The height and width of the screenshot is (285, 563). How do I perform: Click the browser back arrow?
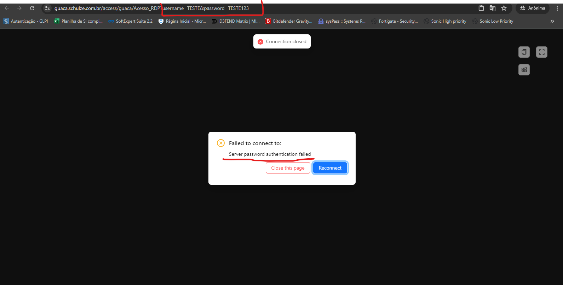tap(7, 8)
